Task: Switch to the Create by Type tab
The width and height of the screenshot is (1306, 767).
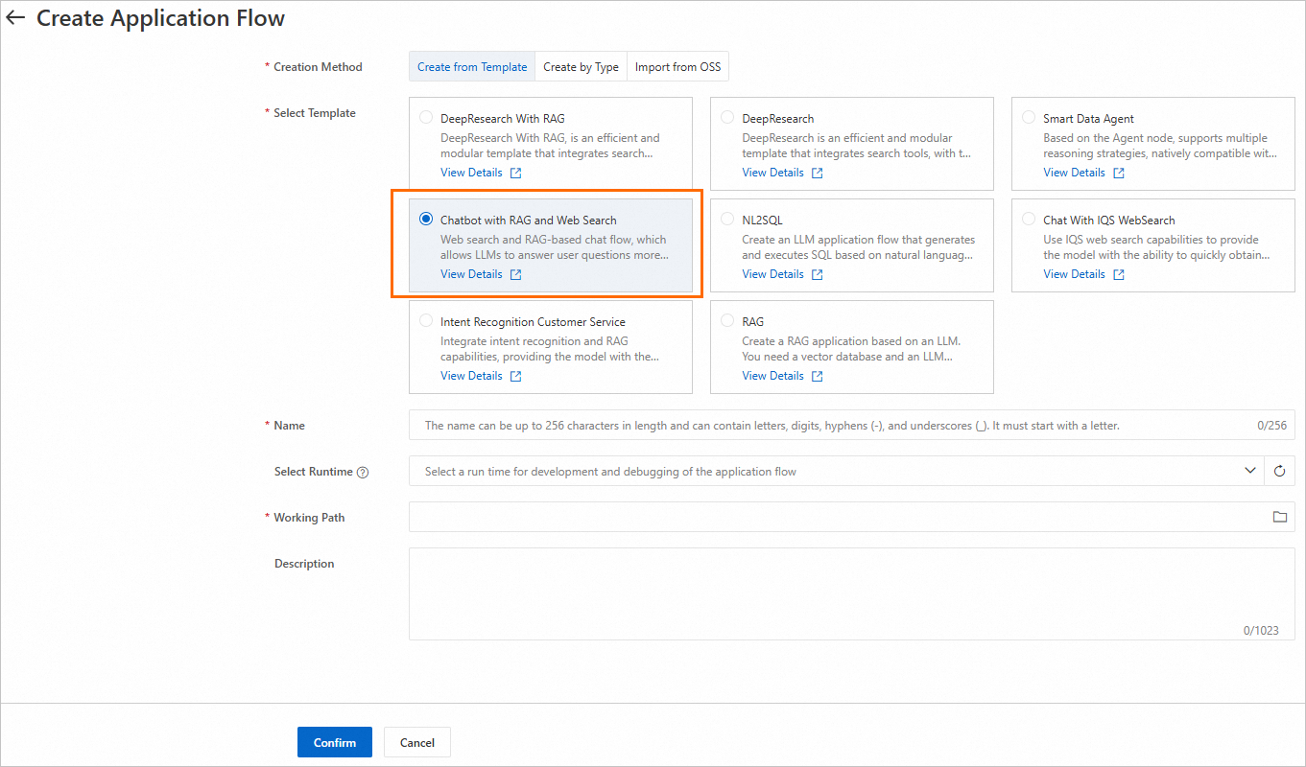Action: [x=581, y=66]
